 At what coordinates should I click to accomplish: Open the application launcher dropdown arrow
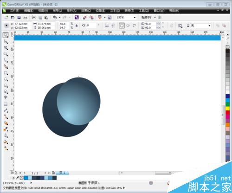coord(104,18)
